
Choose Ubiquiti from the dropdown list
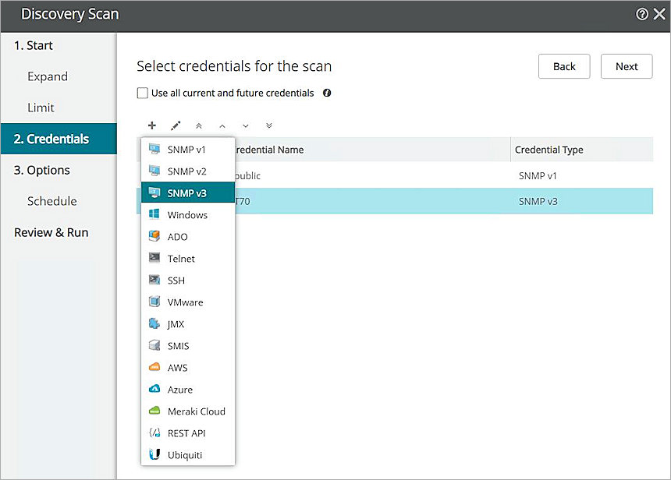[x=186, y=455]
